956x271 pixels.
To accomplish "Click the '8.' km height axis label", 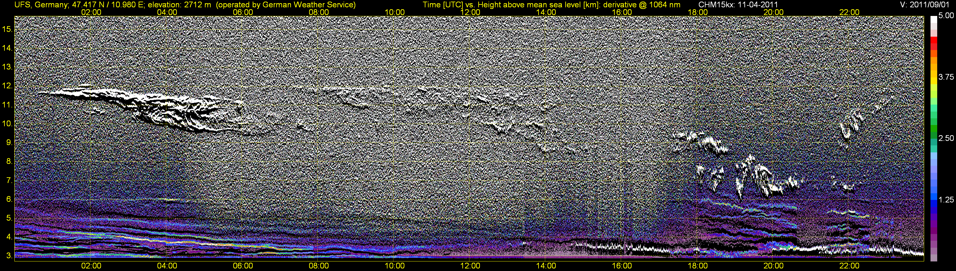I will (x=10, y=162).
